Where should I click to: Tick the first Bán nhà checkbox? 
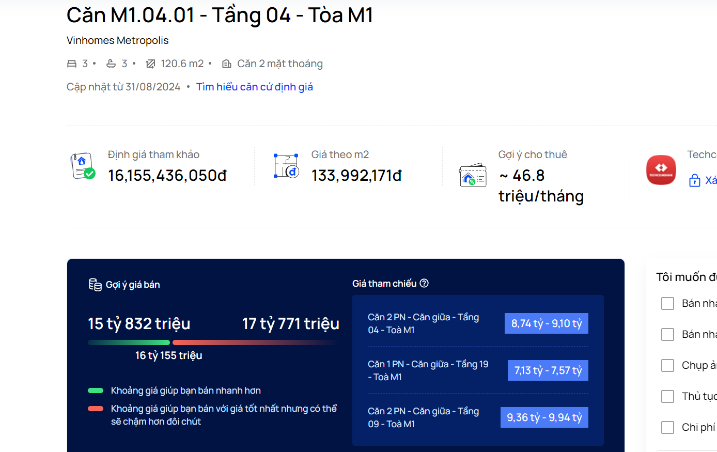[x=668, y=303]
